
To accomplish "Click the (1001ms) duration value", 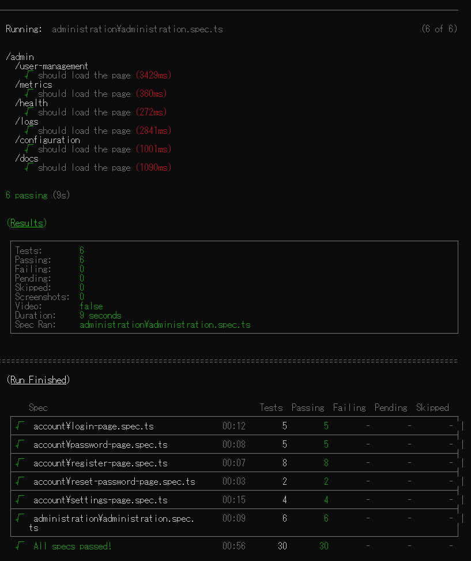I will [154, 149].
